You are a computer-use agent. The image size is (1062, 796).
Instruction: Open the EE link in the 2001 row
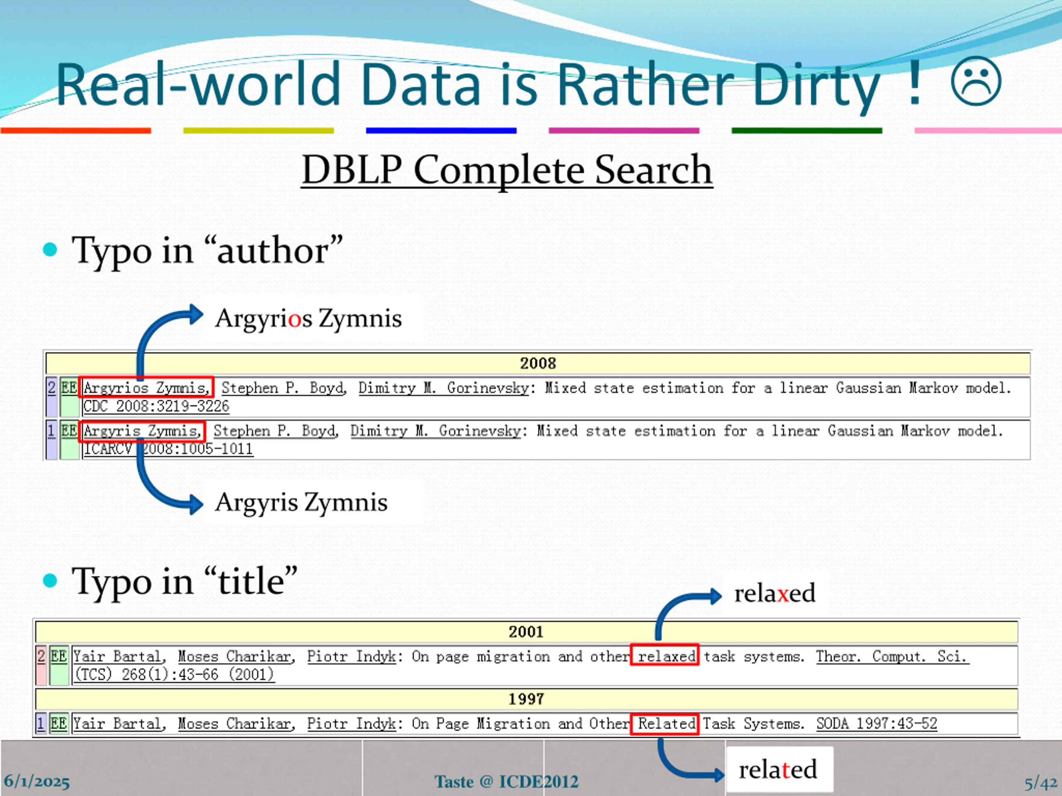58,656
